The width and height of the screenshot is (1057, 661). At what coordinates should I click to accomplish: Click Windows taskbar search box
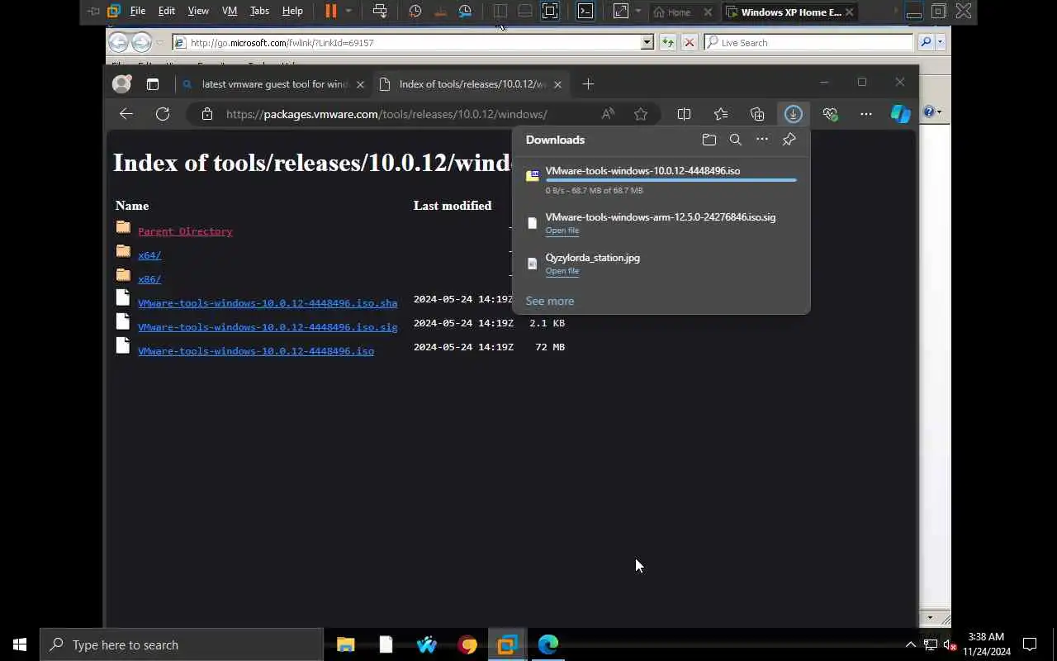click(182, 644)
